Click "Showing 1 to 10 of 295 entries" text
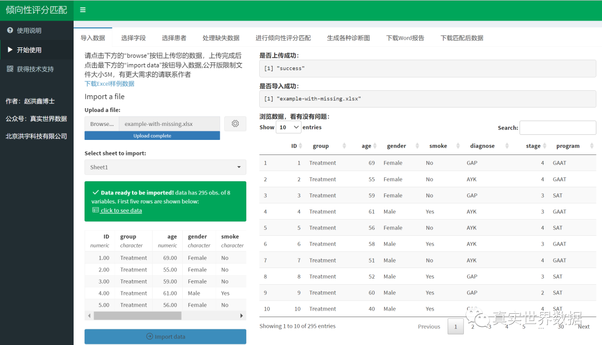Viewport: 602px width, 345px height. 297,326
